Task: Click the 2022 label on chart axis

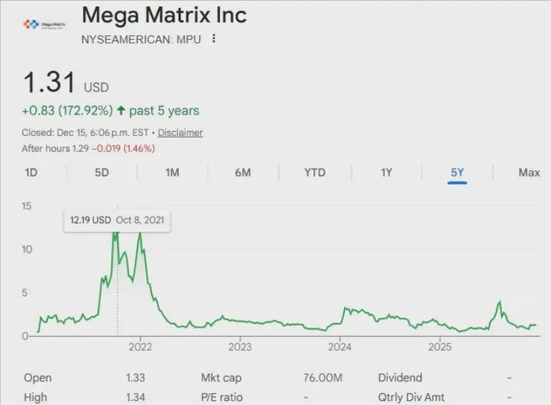Action: [x=140, y=346]
